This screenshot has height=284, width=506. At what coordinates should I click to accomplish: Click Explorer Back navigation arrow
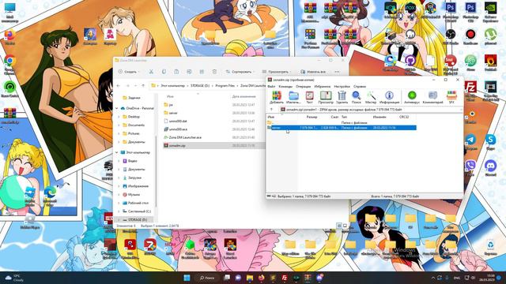click(x=119, y=86)
